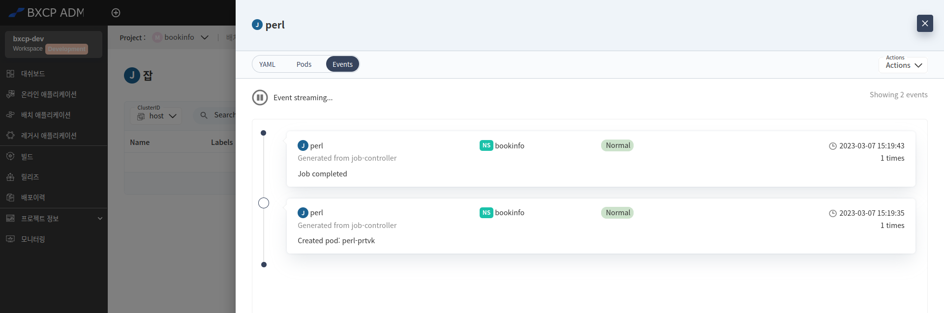Open the 빌드 build menu item
This screenshot has height=313, width=944.
54,156
